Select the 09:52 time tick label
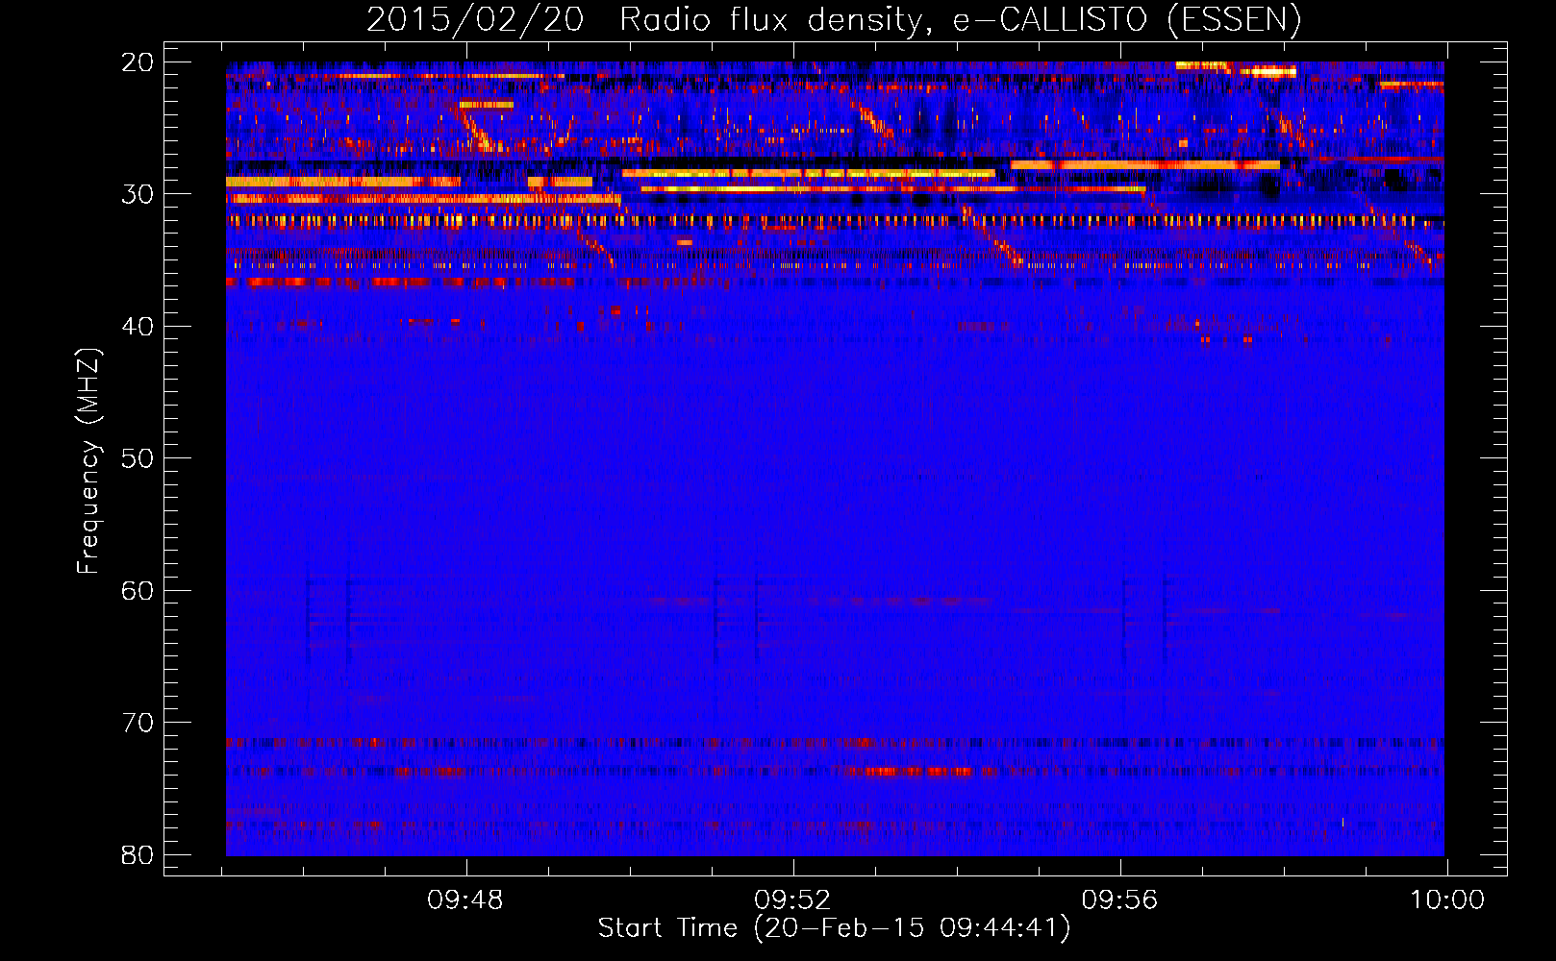 (792, 900)
